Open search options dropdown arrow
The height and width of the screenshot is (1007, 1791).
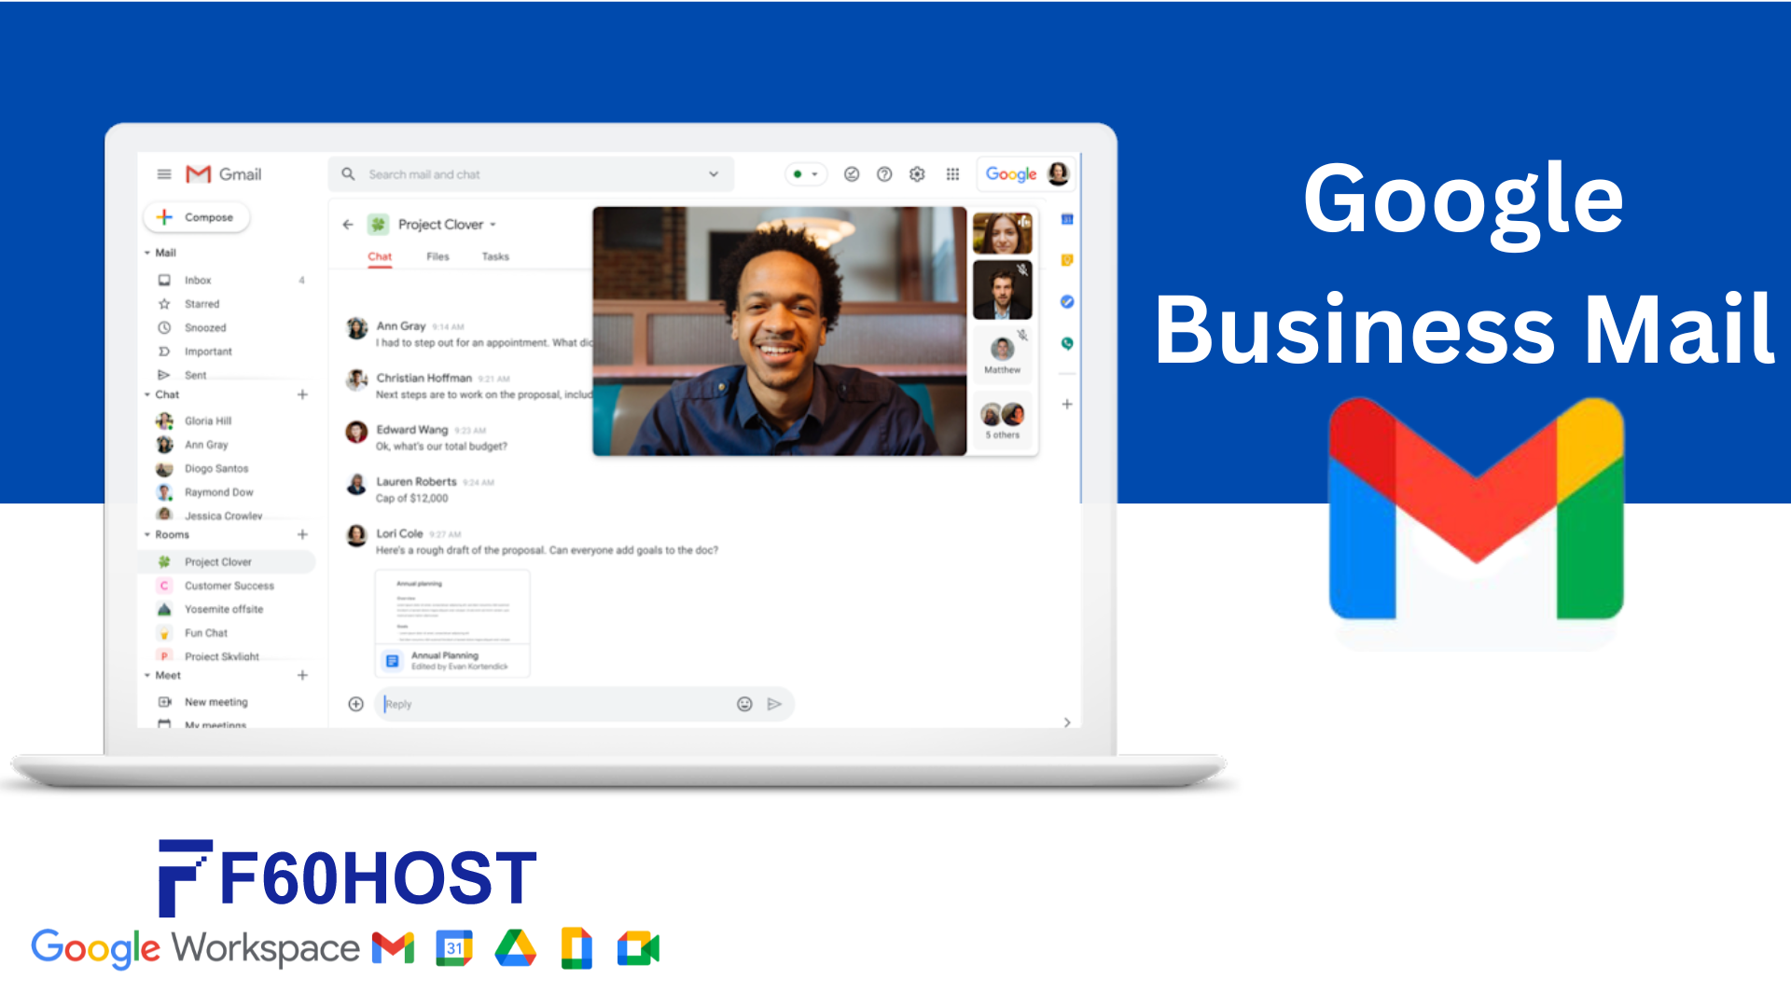[x=714, y=174]
